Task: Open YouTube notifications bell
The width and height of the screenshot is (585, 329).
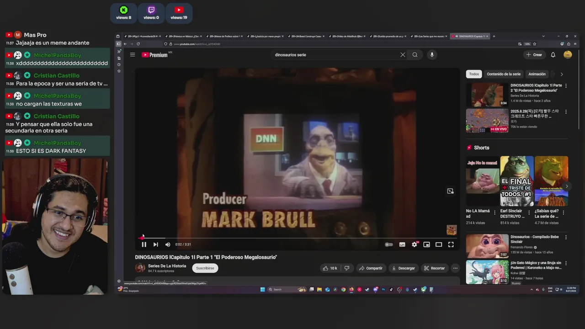Action: pos(553,55)
